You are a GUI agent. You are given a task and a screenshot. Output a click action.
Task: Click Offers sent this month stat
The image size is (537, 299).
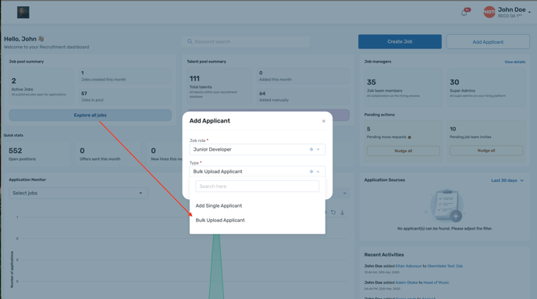pos(108,154)
